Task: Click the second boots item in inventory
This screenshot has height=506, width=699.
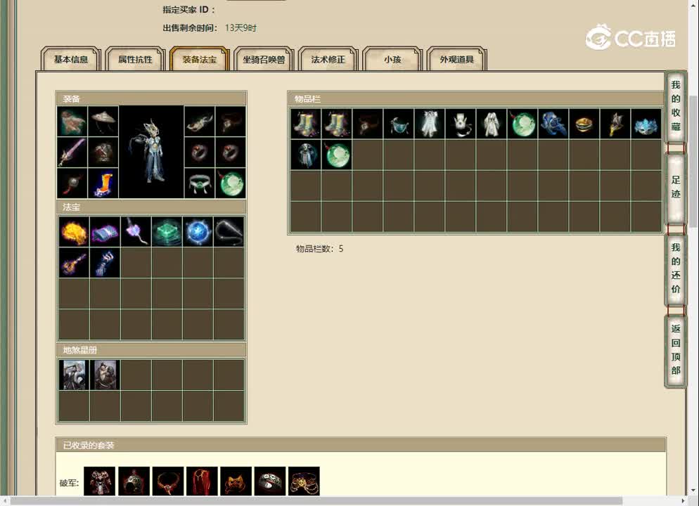Action: click(337, 124)
